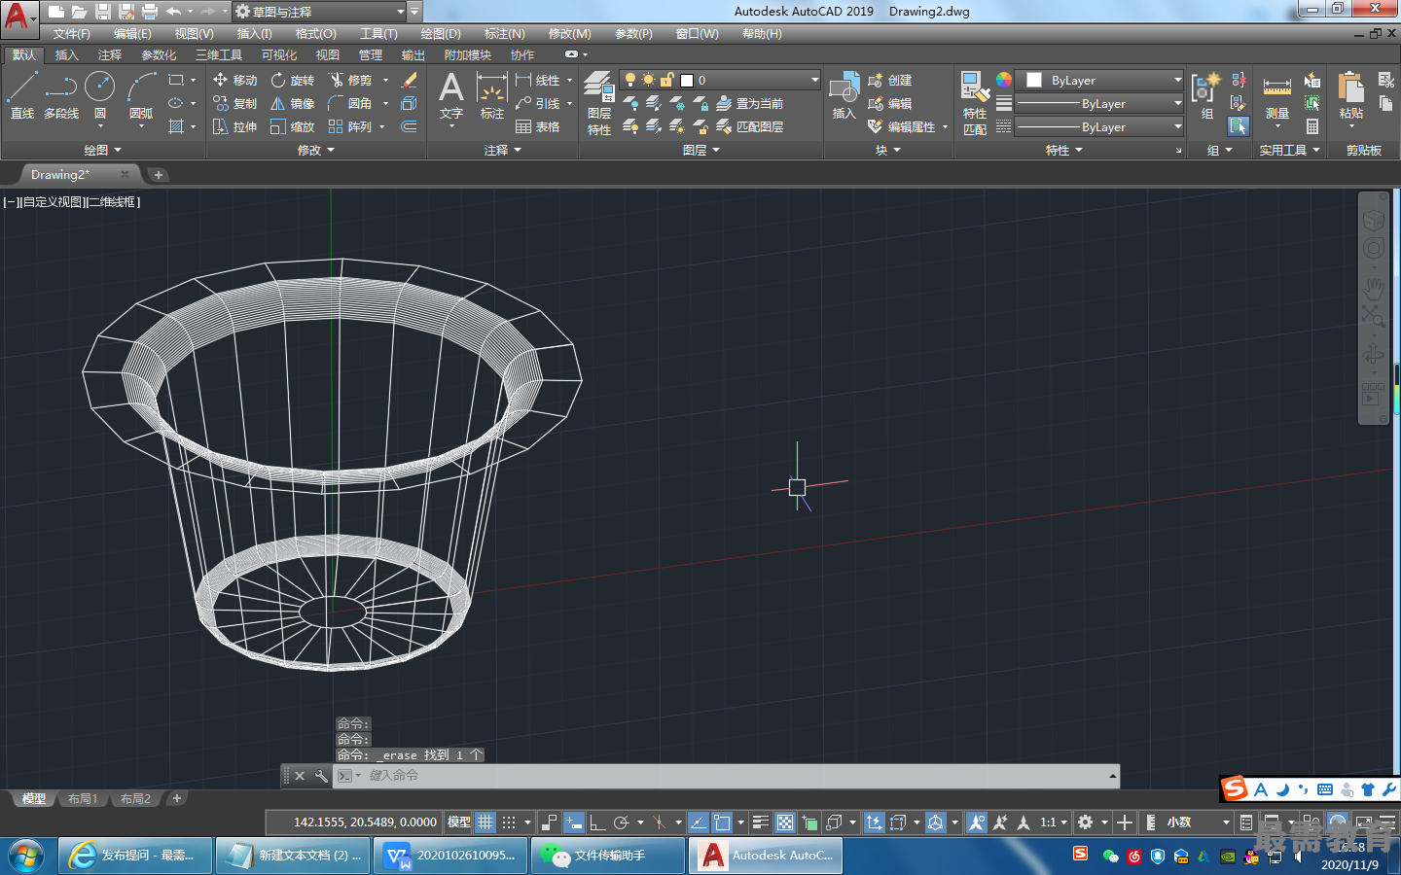This screenshot has height=875, width=1401.
Task: Expand the Layers (图层) panel
Action: pos(701,150)
